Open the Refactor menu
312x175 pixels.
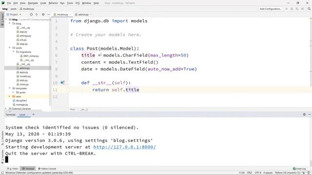click(53, 3)
